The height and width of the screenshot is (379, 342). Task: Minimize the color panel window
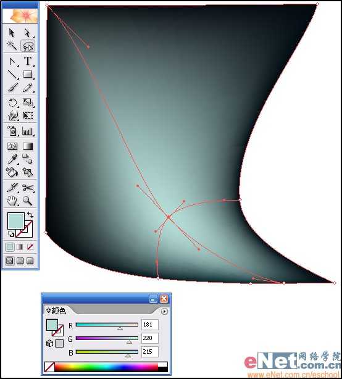tap(153, 299)
